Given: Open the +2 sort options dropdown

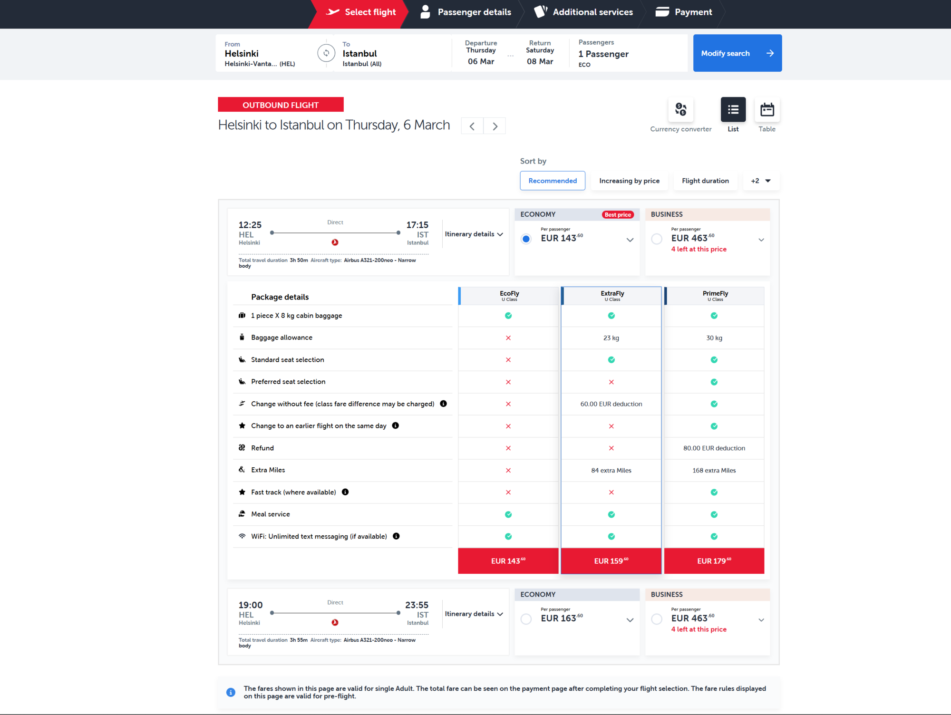Looking at the screenshot, I should pyautogui.click(x=760, y=181).
